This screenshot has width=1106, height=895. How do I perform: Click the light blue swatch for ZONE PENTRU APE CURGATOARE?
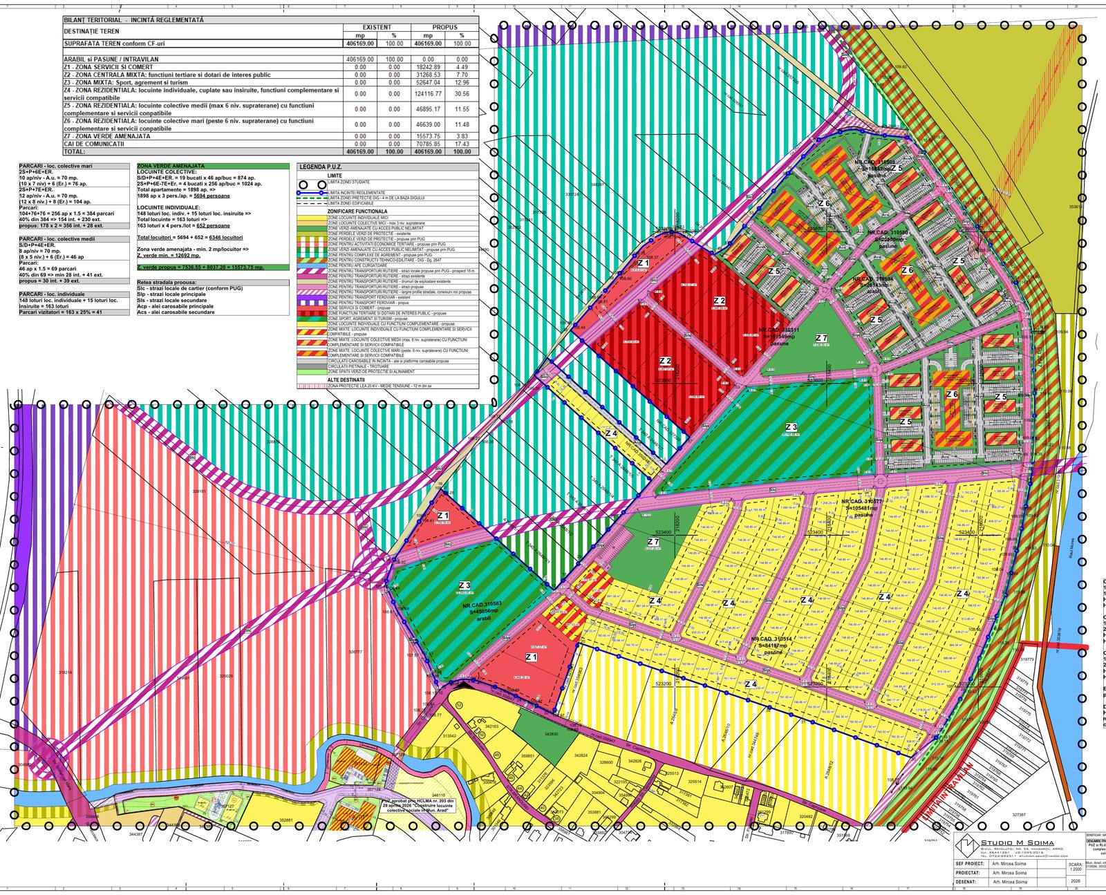point(312,265)
